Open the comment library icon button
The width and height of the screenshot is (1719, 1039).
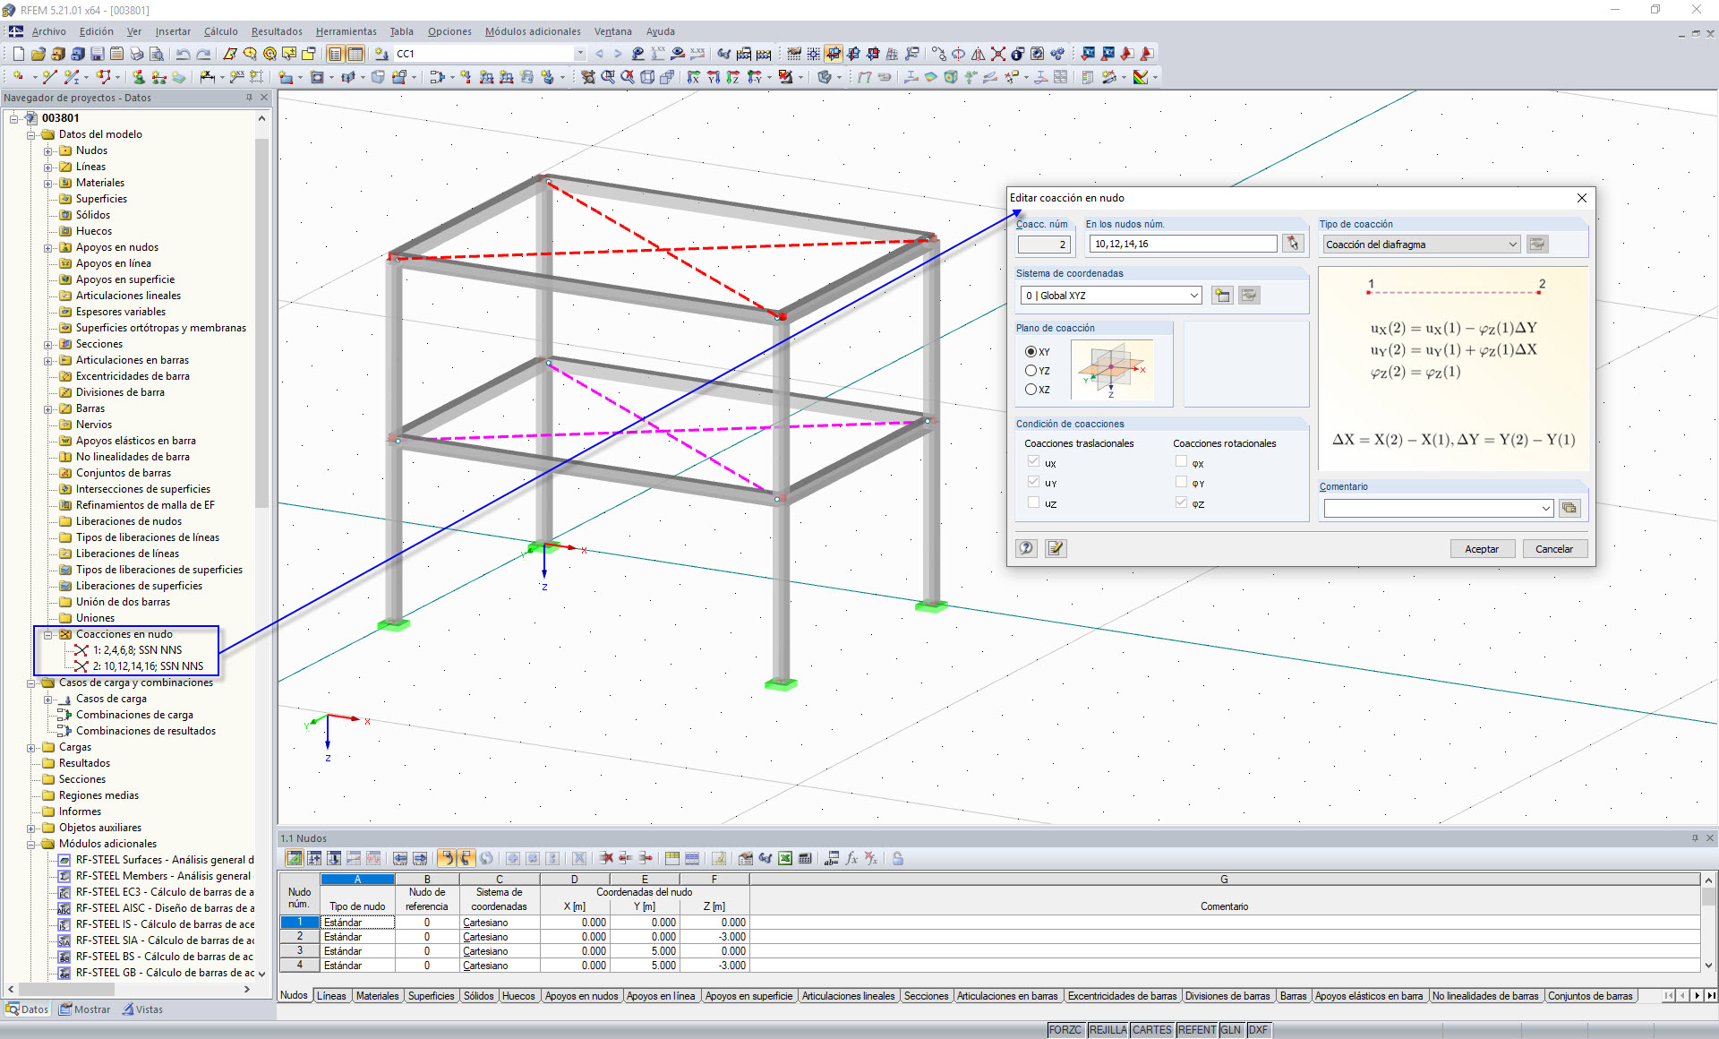pyautogui.click(x=1569, y=508)
